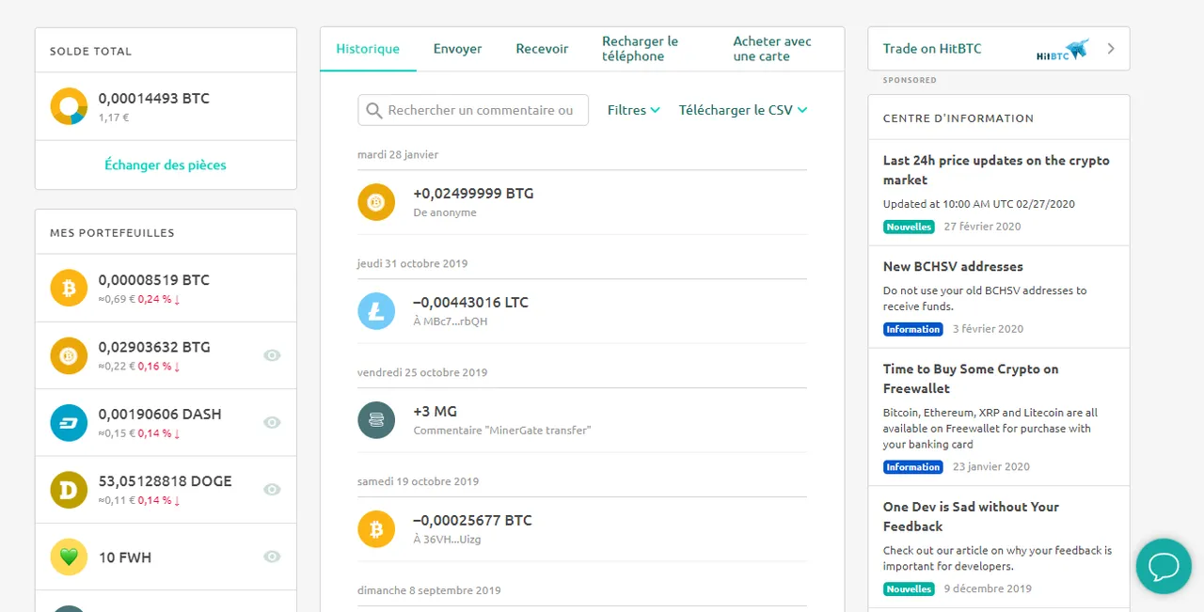The height and width of the screenshot is (612, 1204).
Task: Toggle visibility of the DOGE wallet
Action: [x=272, y=490]
